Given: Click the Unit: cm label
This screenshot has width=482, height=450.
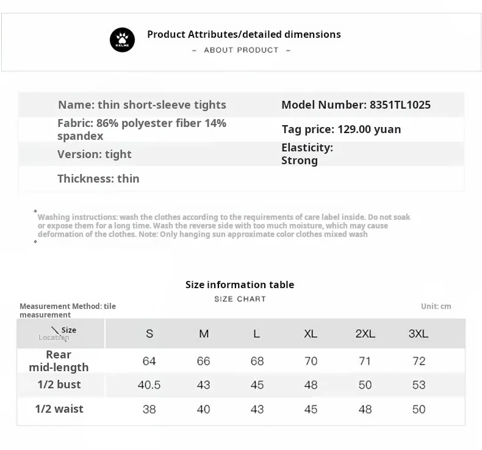Looking at the screenshot, I should (x=436, y=307).
